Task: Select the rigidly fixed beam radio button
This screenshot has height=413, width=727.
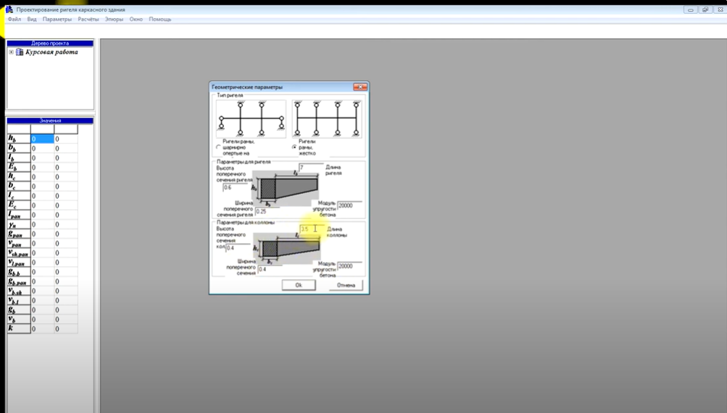Action: tap(294, 148)
